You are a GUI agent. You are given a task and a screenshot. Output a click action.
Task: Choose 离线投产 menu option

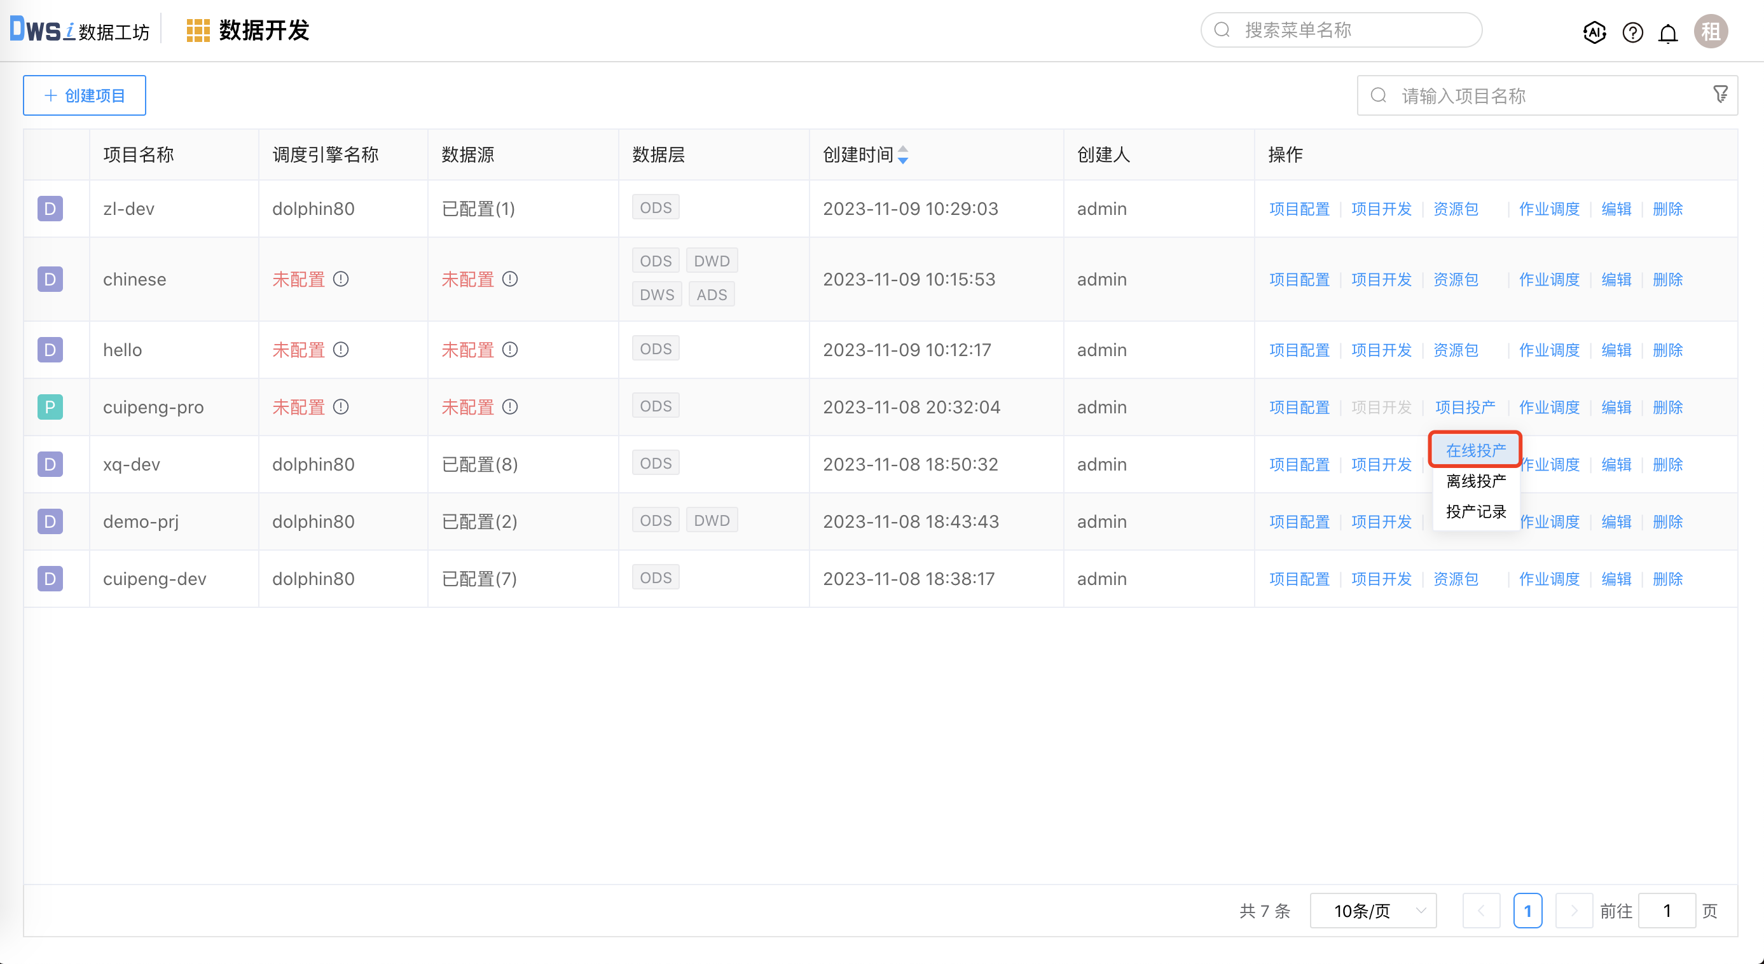point(1476,481)
